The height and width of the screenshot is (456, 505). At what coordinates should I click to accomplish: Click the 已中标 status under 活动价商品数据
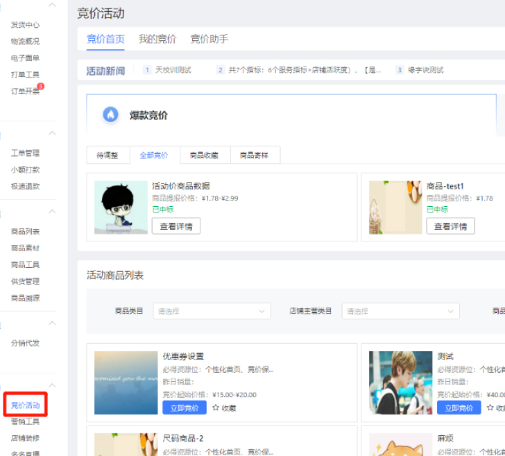(x=162, y=210)
